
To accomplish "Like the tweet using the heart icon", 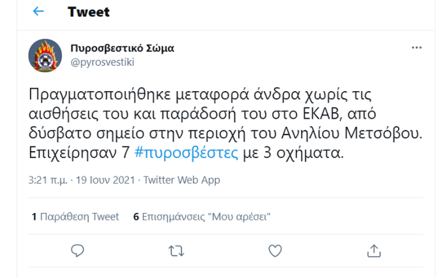I will [275, 251].
